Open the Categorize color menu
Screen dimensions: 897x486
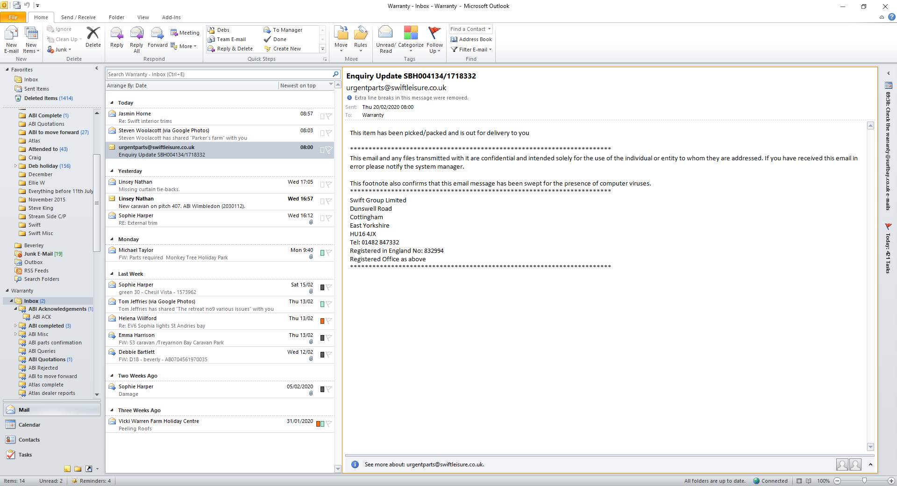pos(411,40)
